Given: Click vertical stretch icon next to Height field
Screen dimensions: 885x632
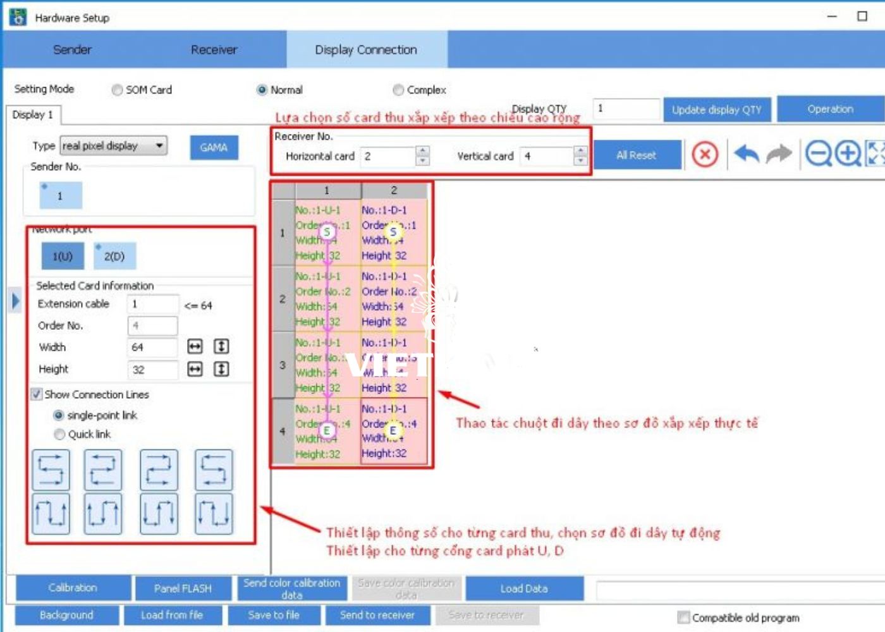Looking at the screenshot, I should pyautogui.click(x=221, y=369).
